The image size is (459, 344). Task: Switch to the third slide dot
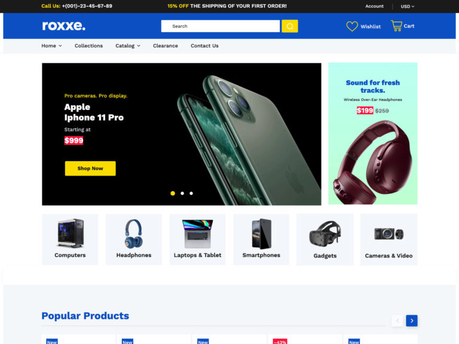tap(191, 193)
